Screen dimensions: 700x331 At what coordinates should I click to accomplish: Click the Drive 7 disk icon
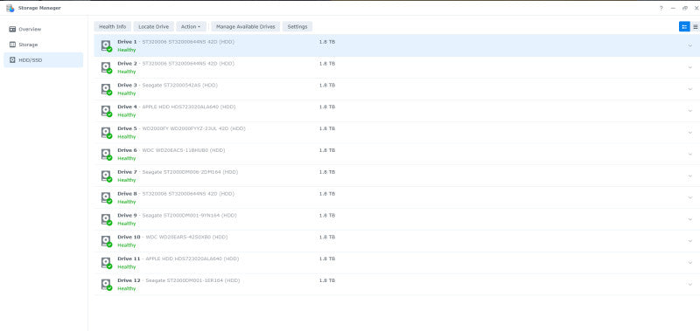pos(106,176)
